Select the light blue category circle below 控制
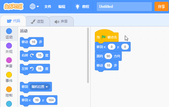 [x=9, y=104]
